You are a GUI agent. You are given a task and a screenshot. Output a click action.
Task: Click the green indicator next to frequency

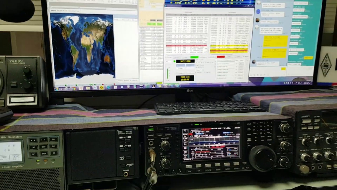(x=174, y=61)
